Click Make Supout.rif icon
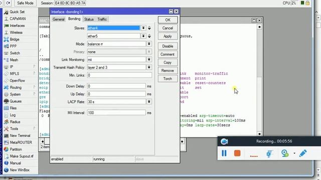The width and height of the screenshot is (321, 180). [7, 156]
